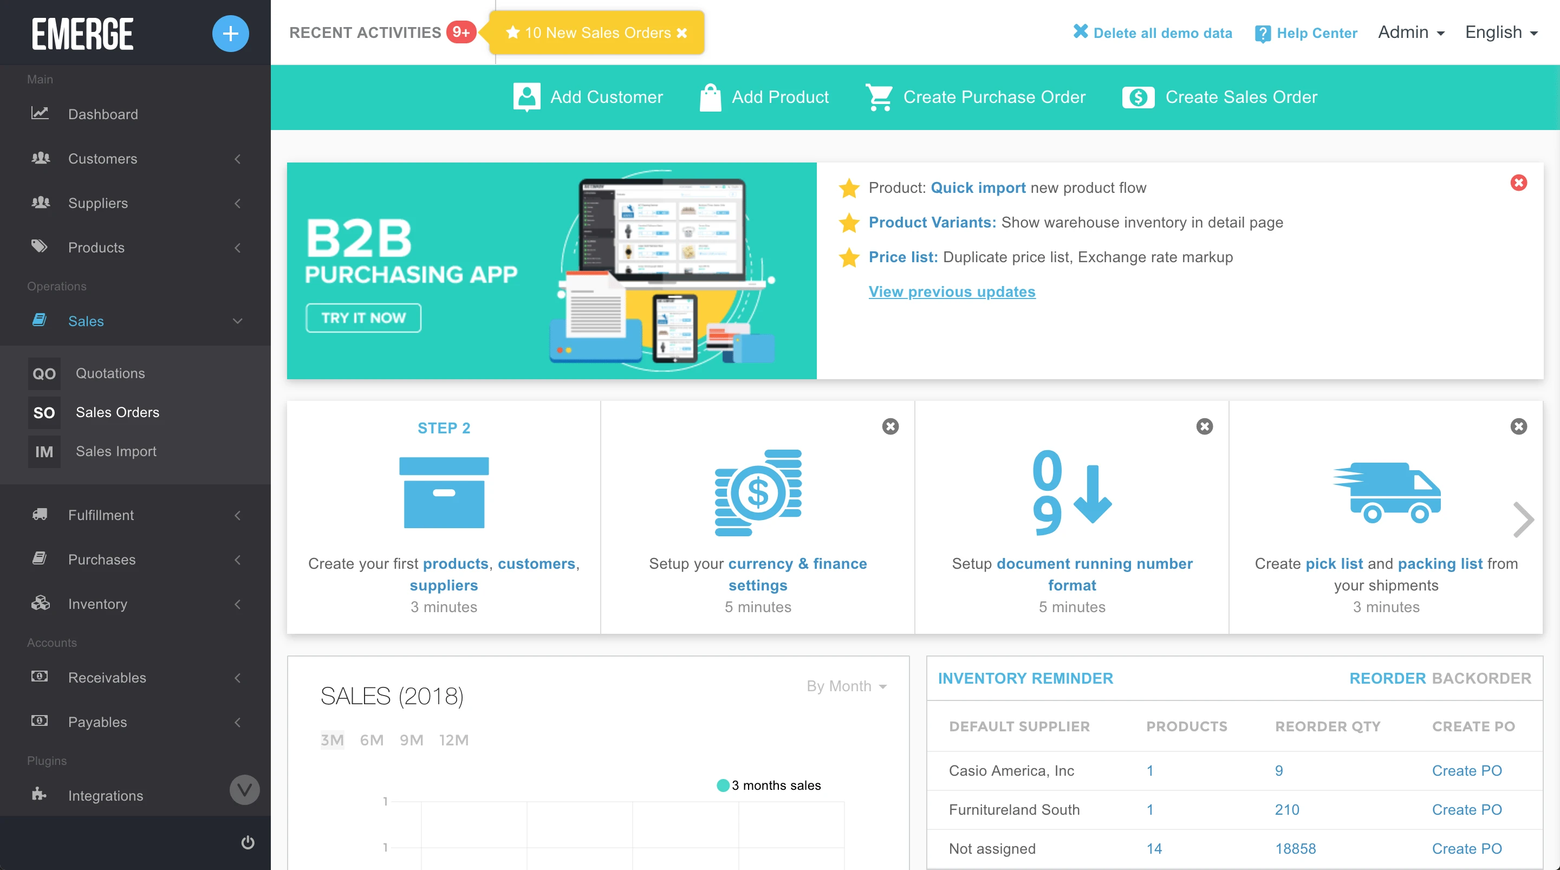This screenshot has height=870, width=1560.
Task: Click the Create Purchase Order cart icon
Action: pos(879,97)
